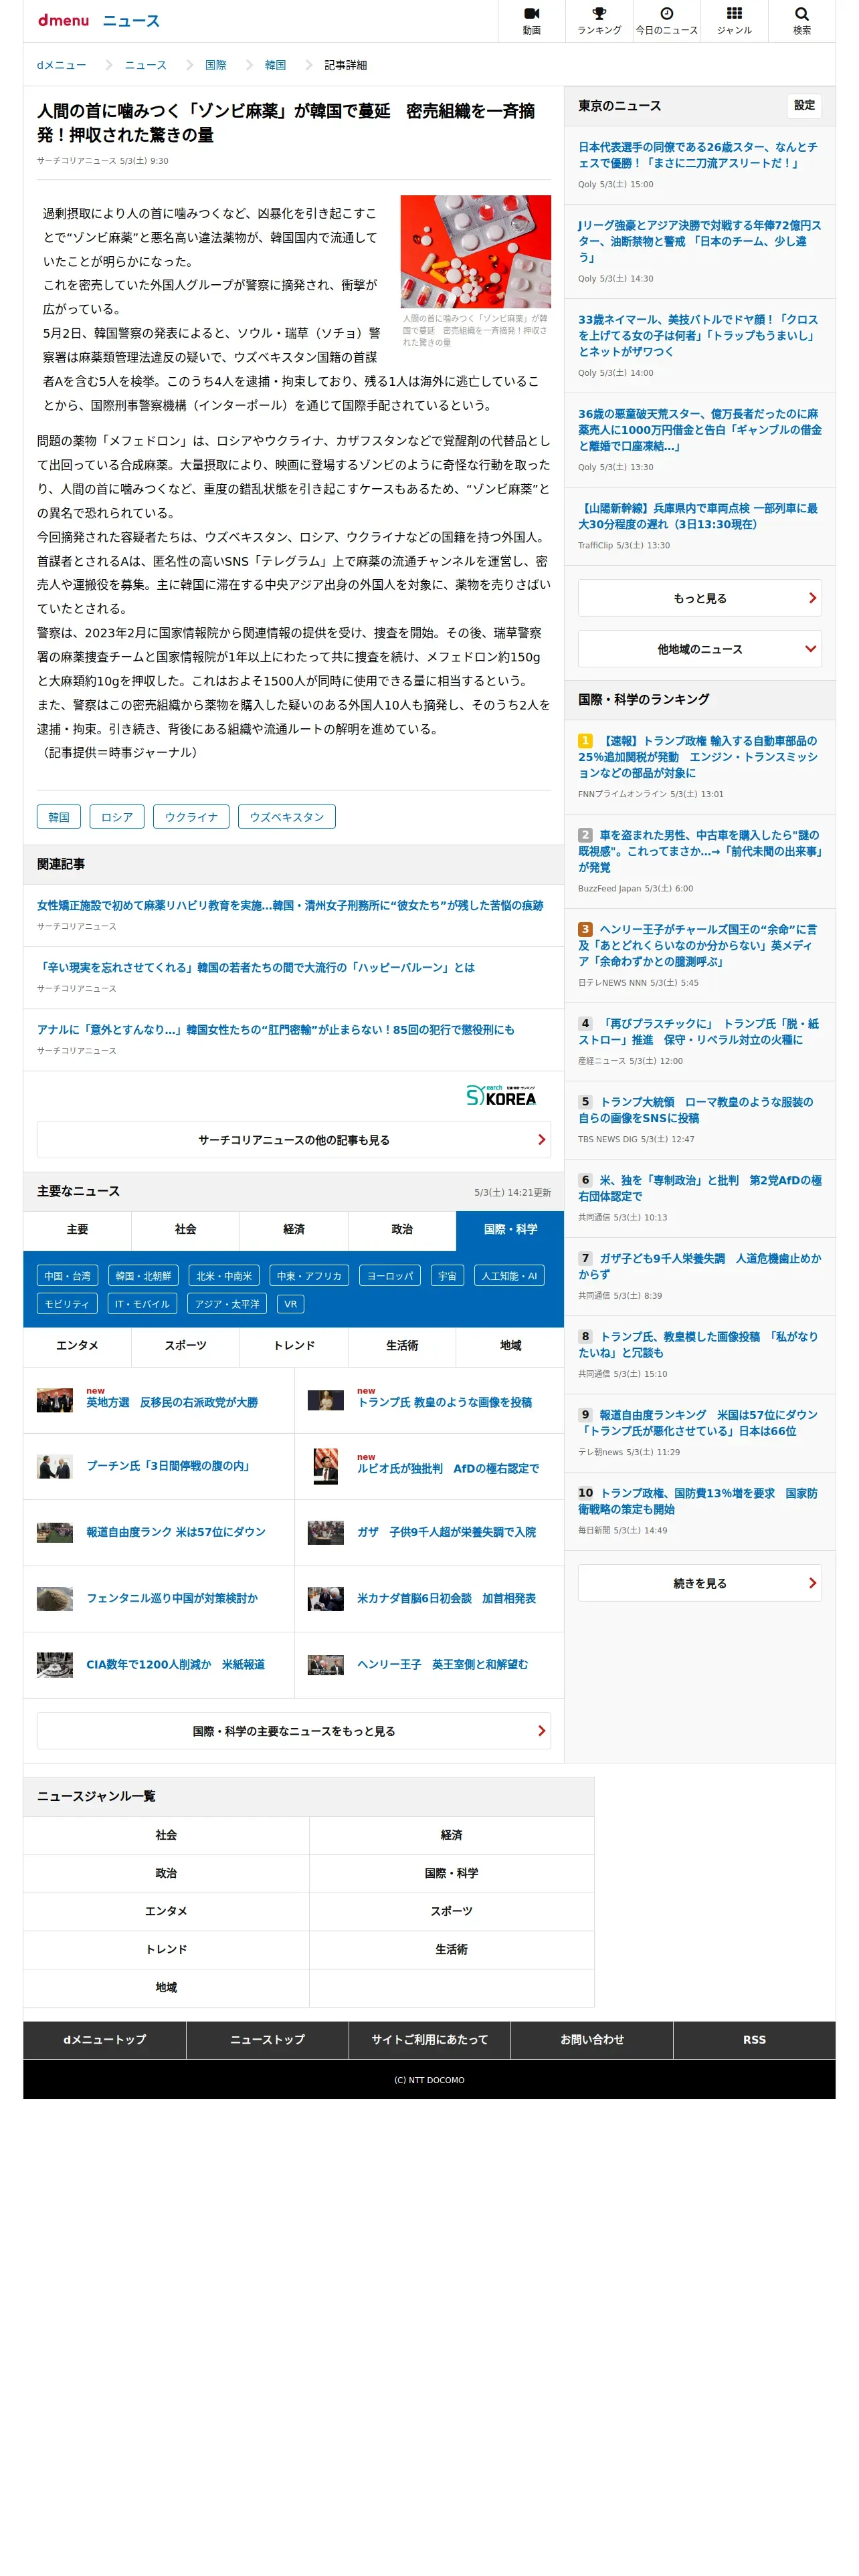Click the Search Korea logo
Image resolution: width=859 pixels, height=2576 pixels.
coord(501,1095)
